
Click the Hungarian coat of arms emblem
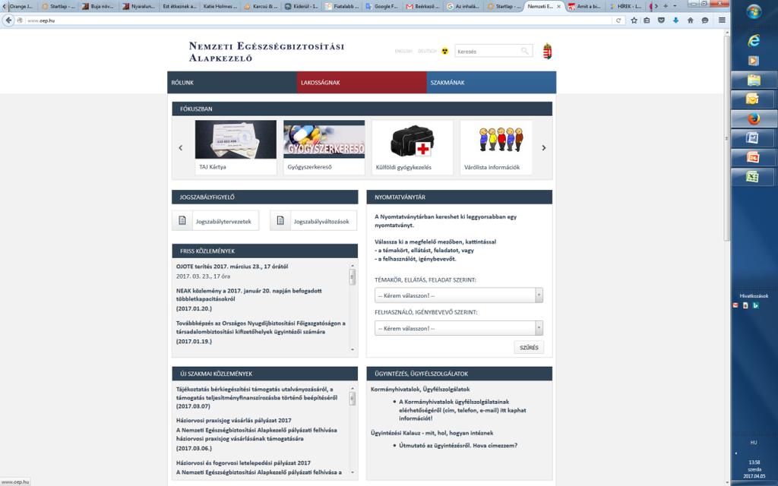click(x=547, y=51)
